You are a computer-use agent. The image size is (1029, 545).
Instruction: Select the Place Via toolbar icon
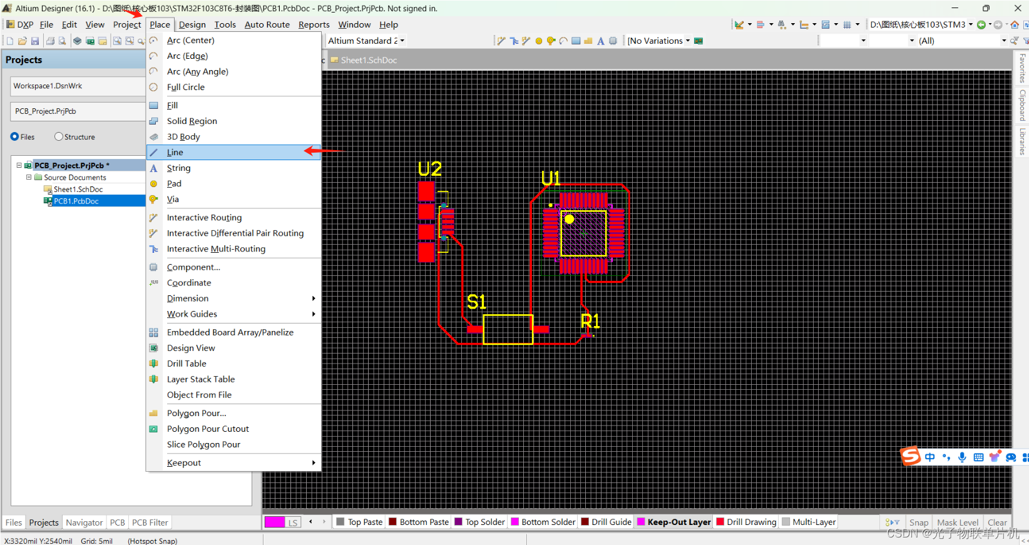click(551, 41)
